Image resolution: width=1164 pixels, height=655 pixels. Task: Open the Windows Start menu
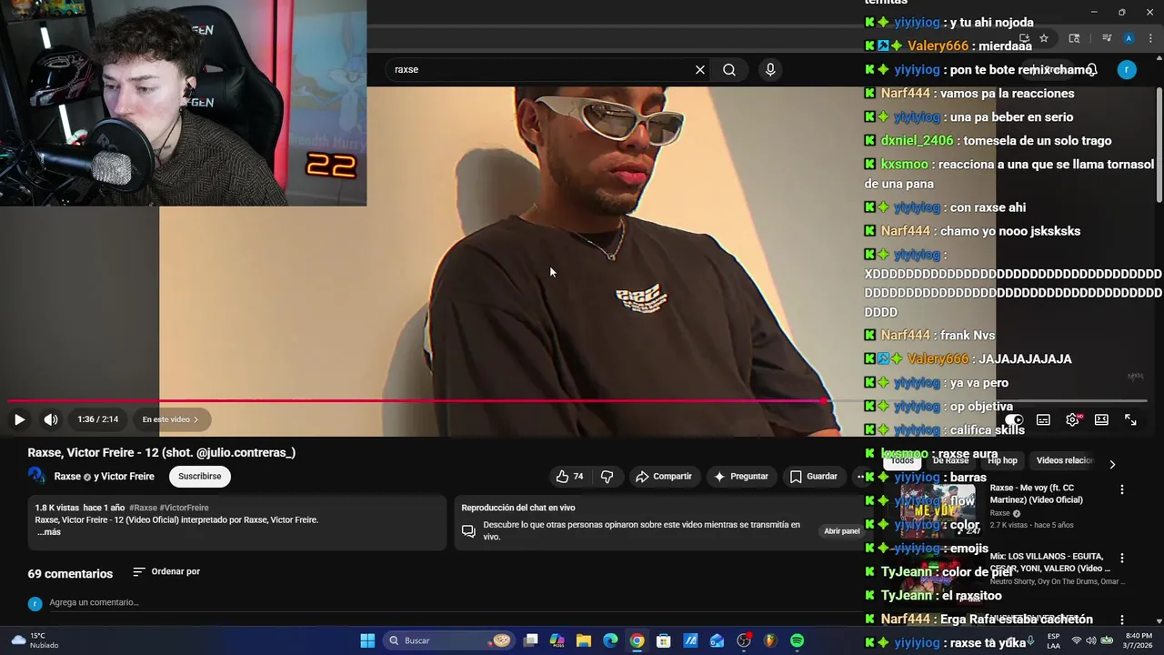(x=367, y=640)
